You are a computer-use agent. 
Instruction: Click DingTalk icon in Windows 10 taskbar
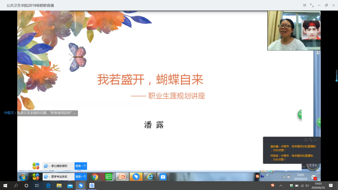[x=81, y=186]
